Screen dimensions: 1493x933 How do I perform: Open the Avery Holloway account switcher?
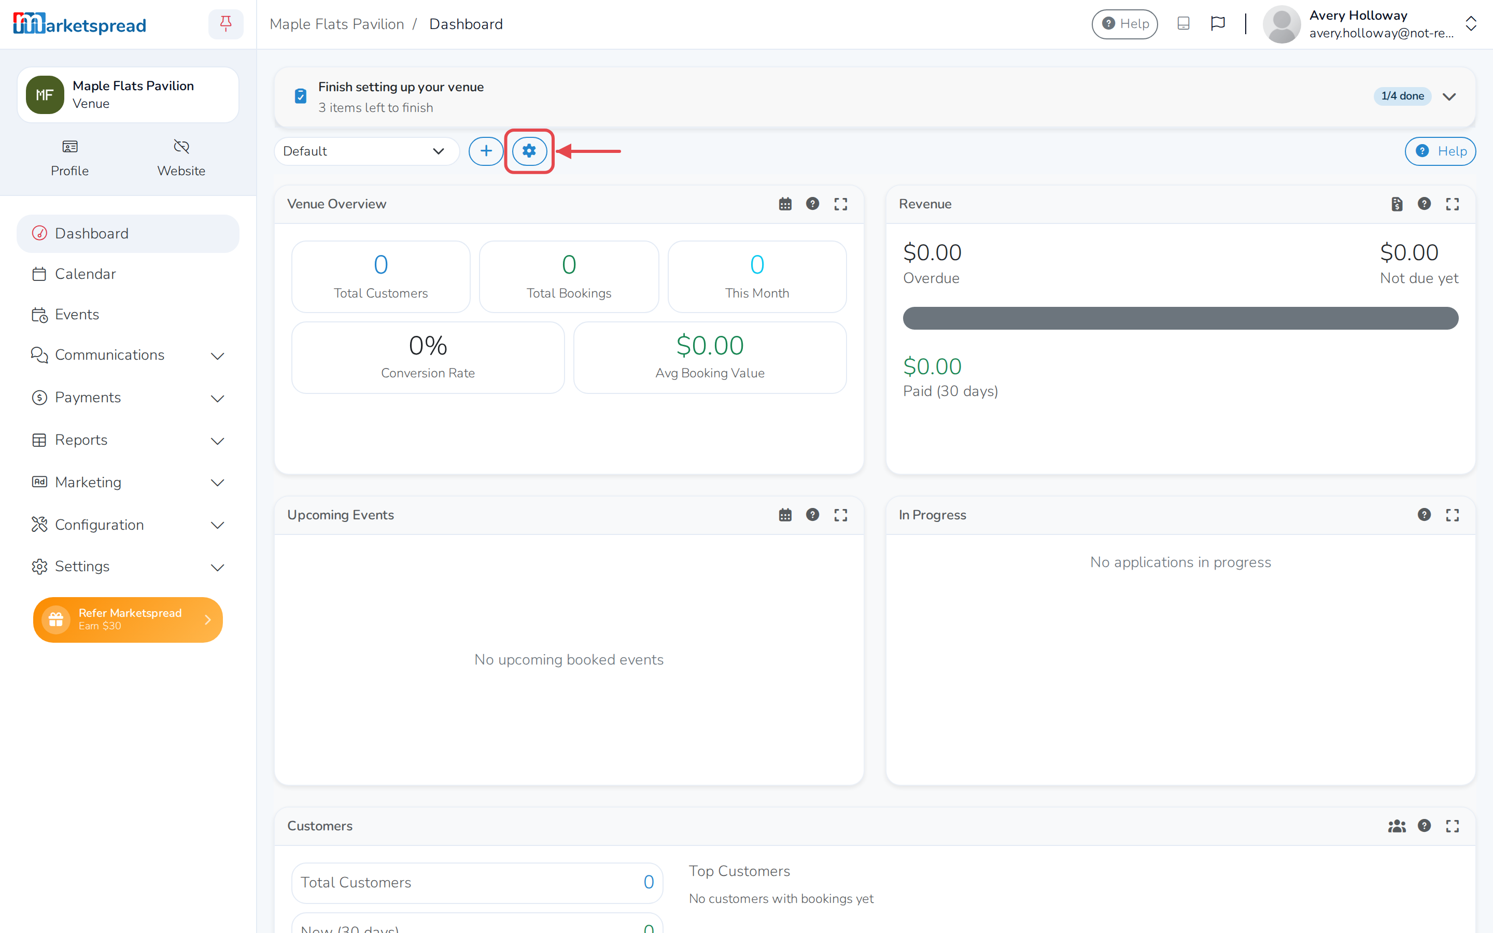click(x=1371, y=24)
